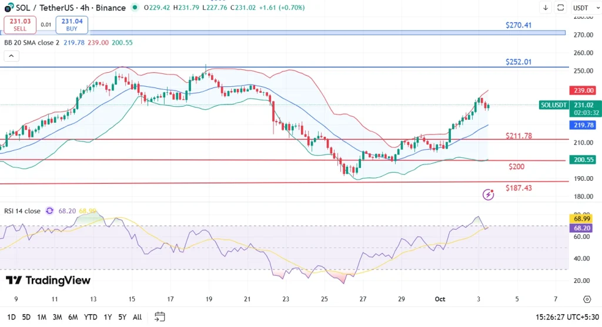Click the SOL coin logo icon
The image size is (602, 327).
[9, 8]
